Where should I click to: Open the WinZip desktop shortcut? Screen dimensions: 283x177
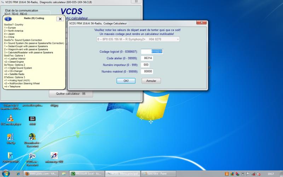[11, 138]
